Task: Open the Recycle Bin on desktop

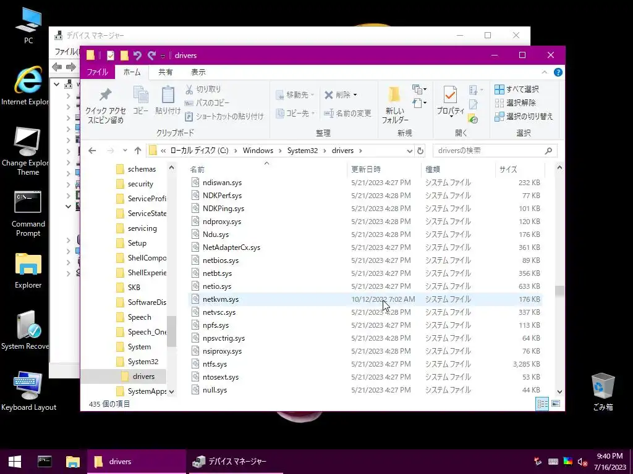Action: pyautogui.click(x=603, y=391)
